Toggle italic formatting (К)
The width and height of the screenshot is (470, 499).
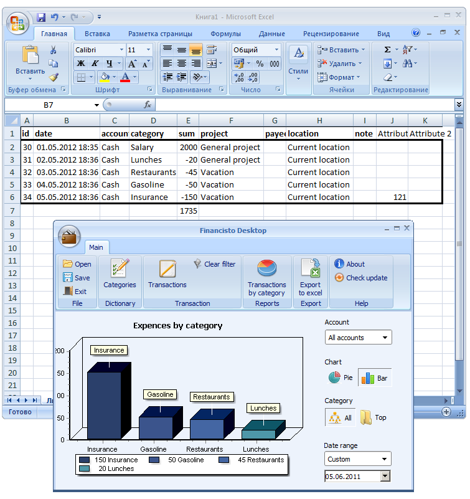click(95, 64)
